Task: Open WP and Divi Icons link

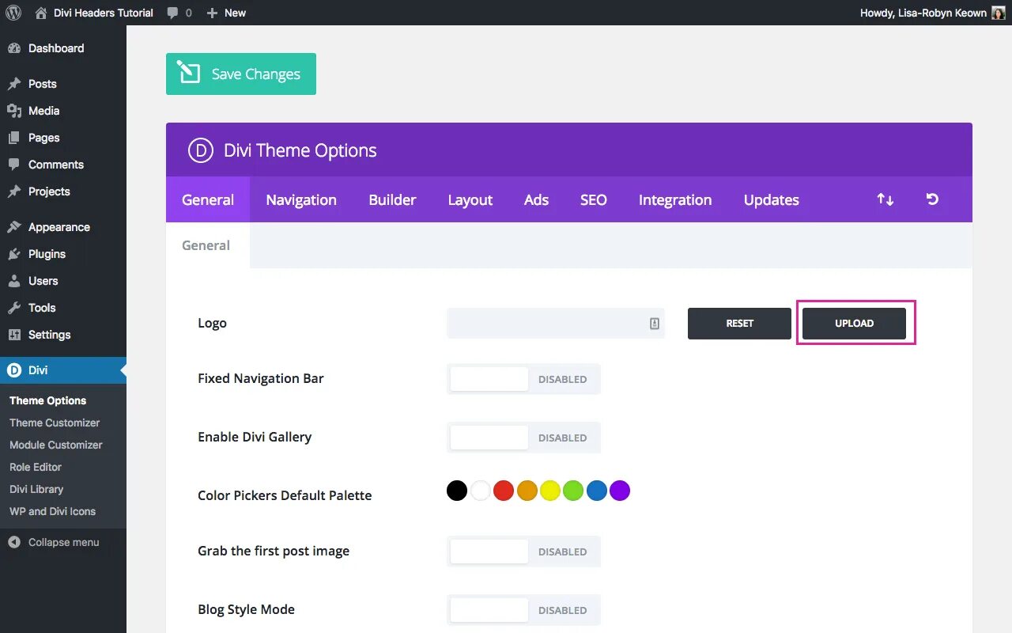Action: click(x=52, y=511)
